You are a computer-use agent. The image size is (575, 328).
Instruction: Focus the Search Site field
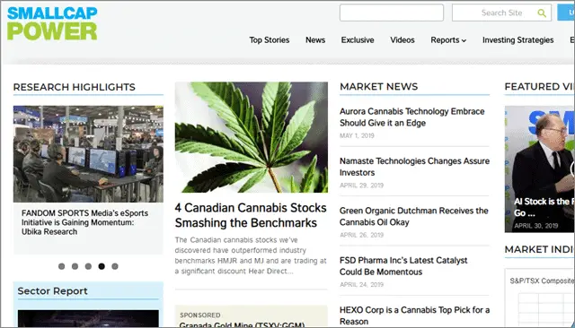(501, 13)
